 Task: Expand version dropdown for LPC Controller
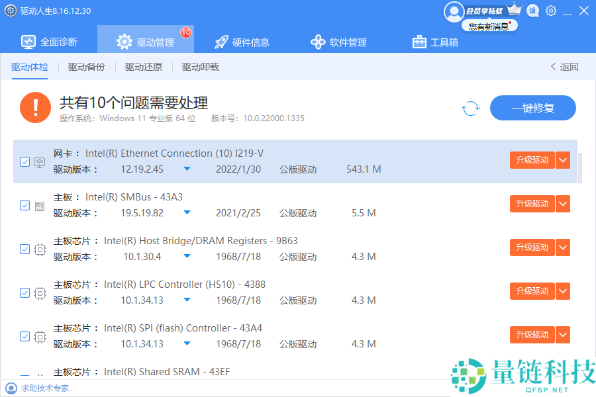187,300
